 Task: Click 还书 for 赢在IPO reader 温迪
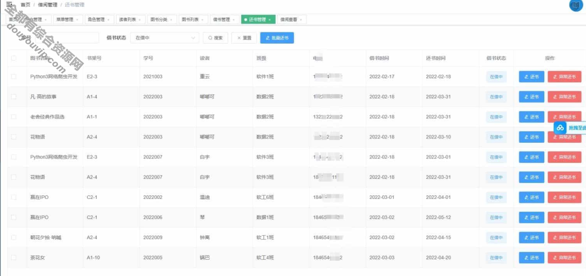pyautogui.click(x=531, y=197)
